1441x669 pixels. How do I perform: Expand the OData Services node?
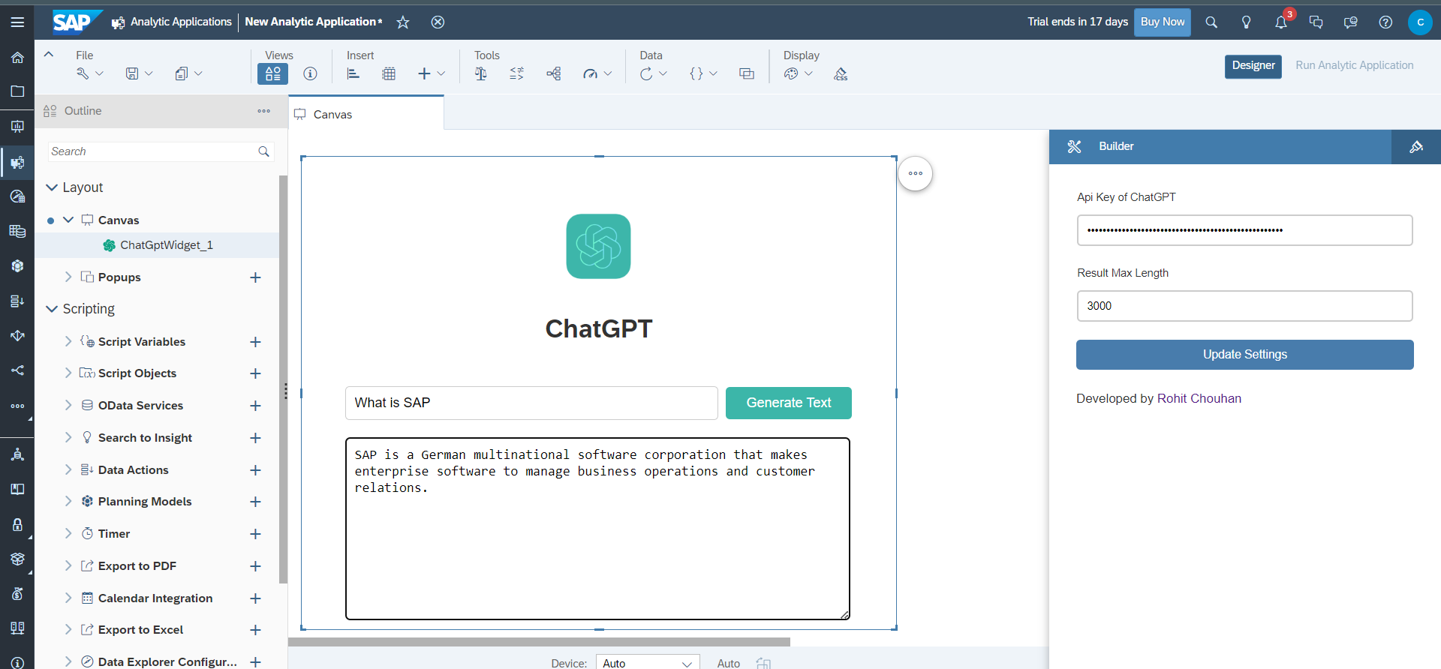[x=68, y=405]
